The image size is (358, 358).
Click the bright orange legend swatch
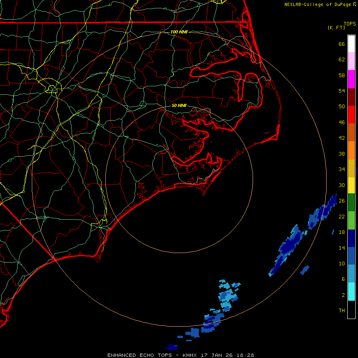[351, 150]
